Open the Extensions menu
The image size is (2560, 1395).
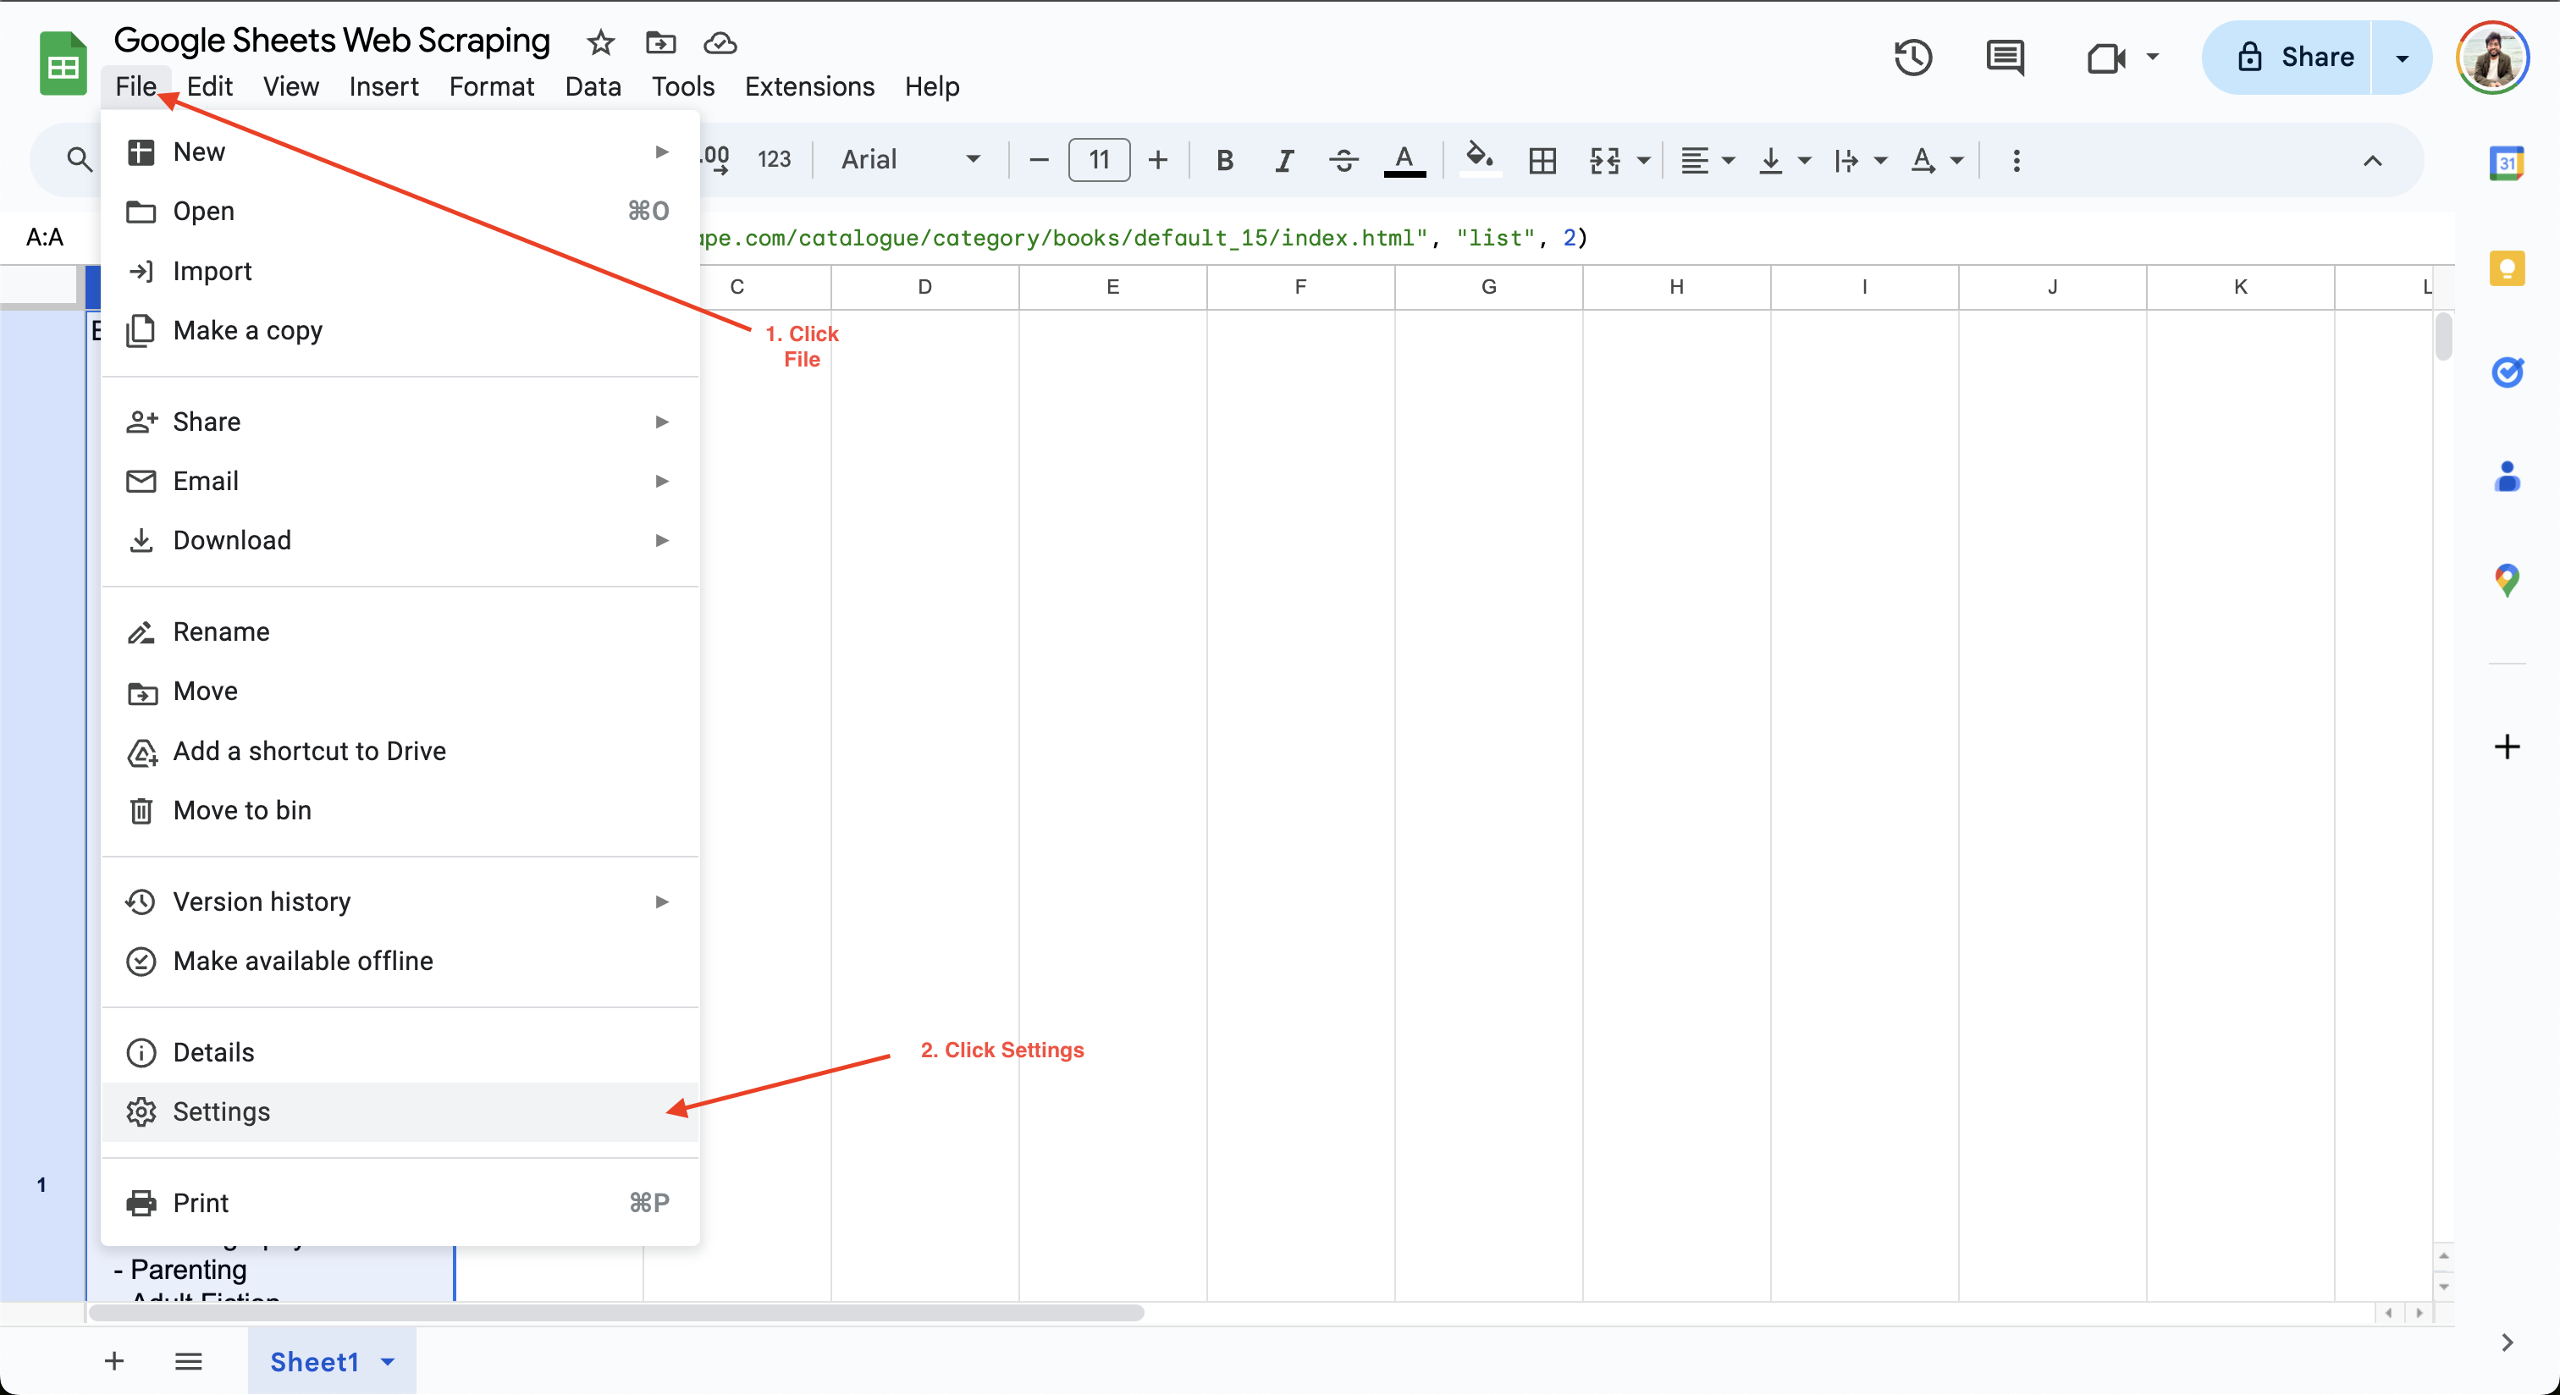809,86
